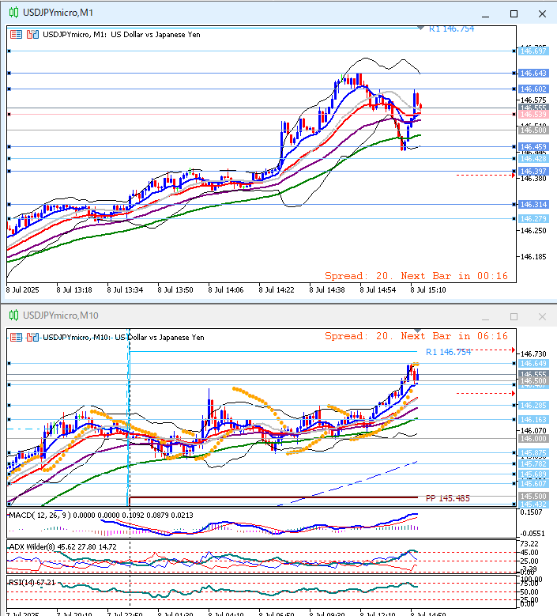Select the 146.314 price level label
The image size is (557, 616).
533,204
